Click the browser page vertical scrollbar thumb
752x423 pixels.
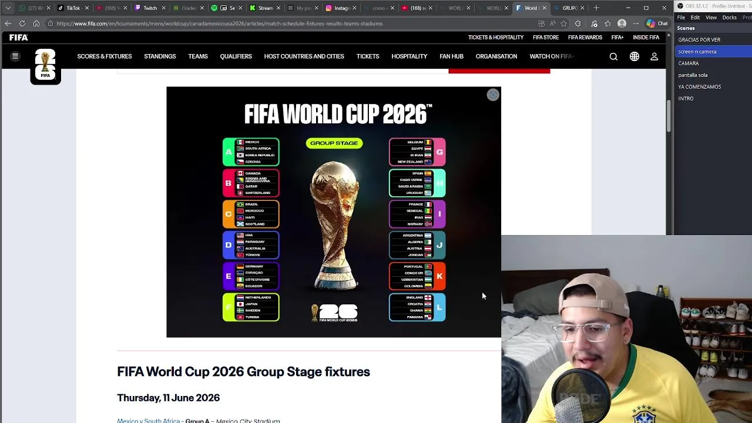tap(669, 116)
